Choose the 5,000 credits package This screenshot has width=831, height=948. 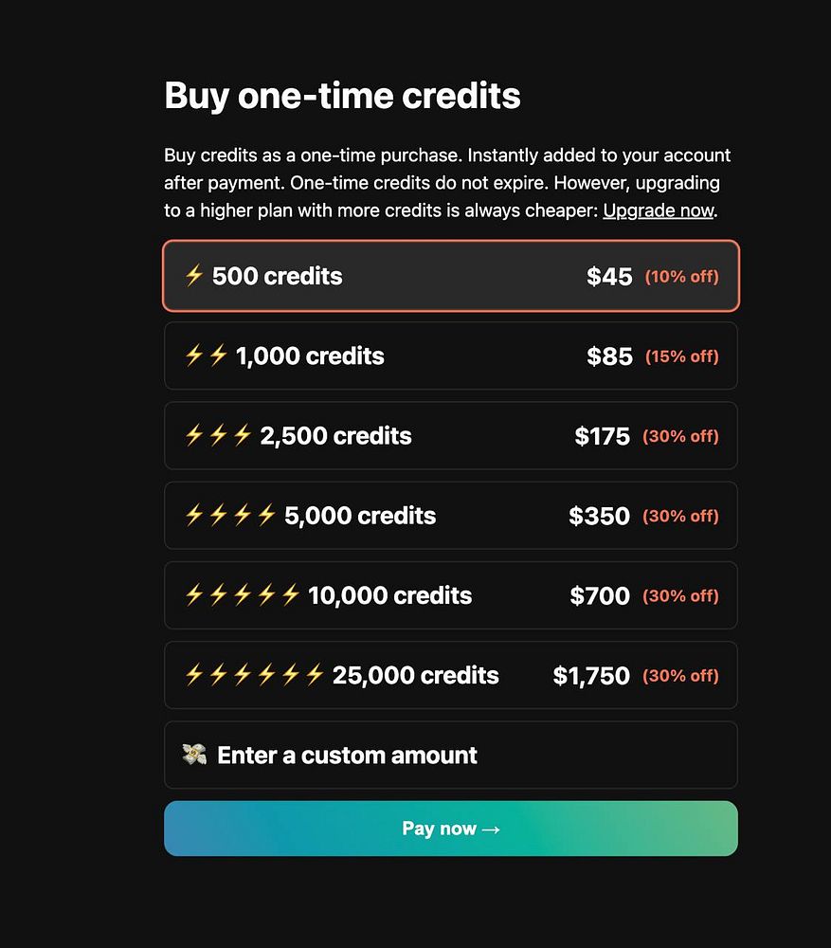[450, 515]
